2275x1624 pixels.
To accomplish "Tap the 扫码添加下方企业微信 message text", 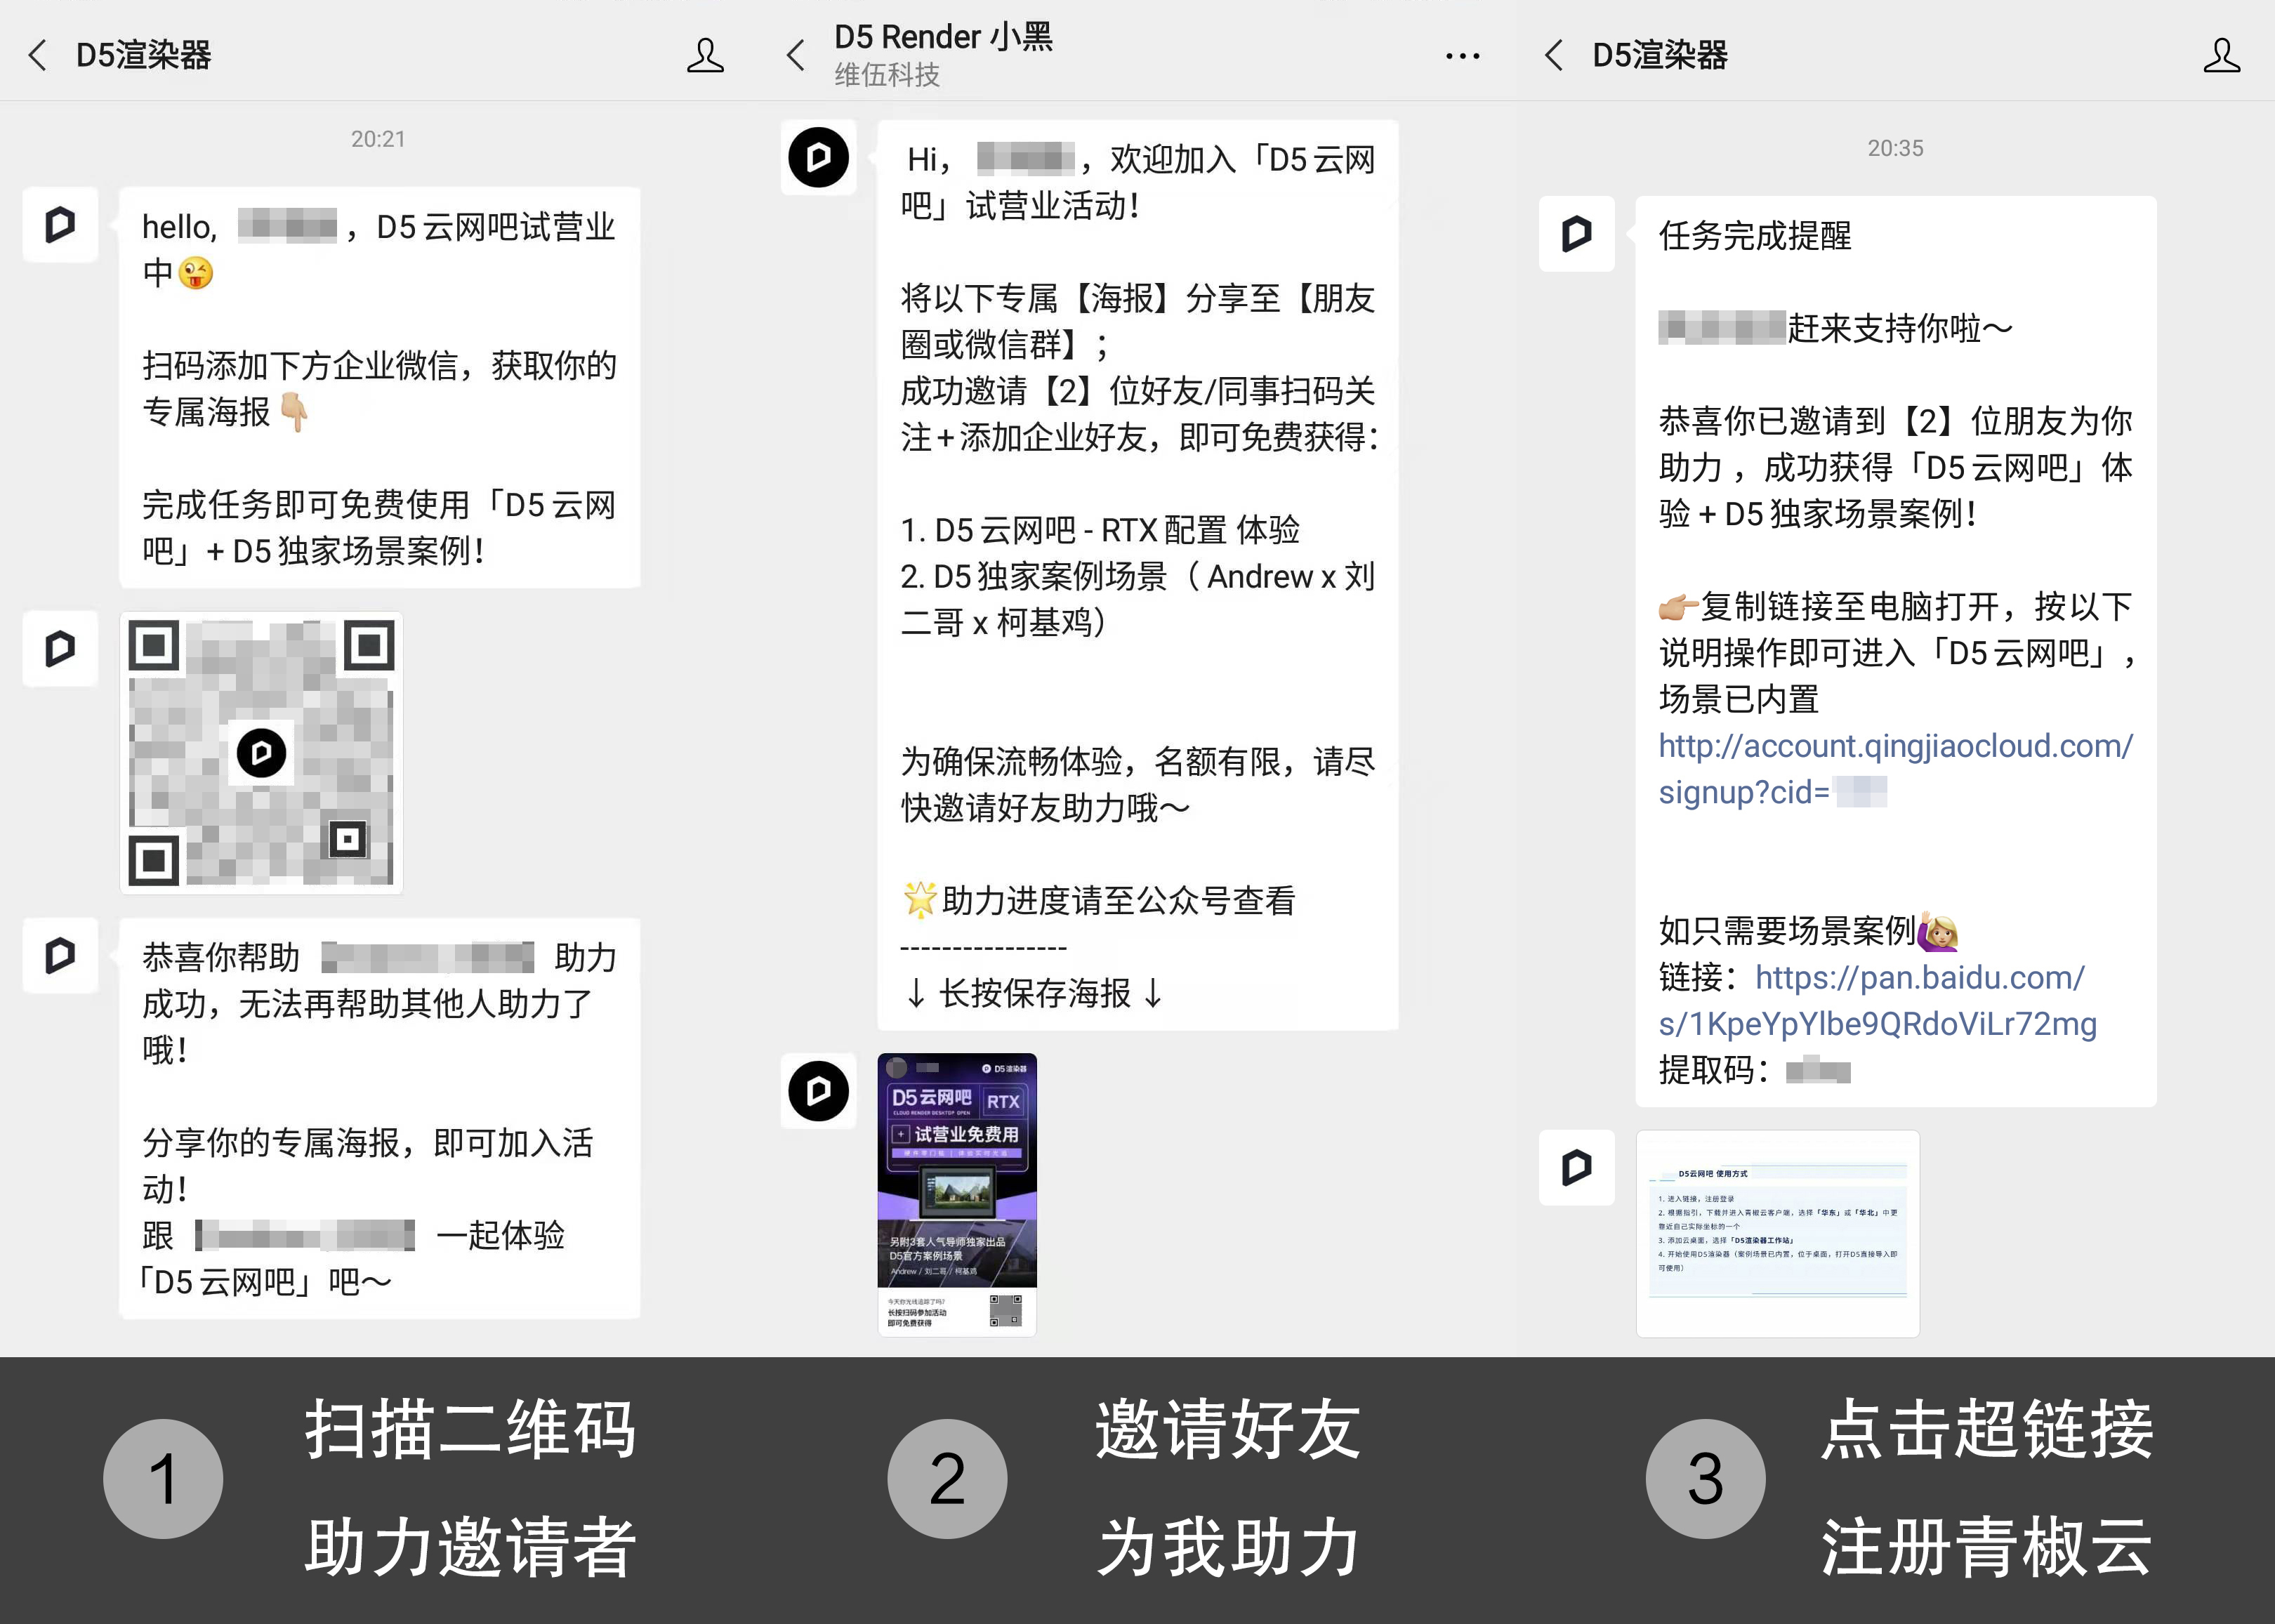I will click(379, 388).
